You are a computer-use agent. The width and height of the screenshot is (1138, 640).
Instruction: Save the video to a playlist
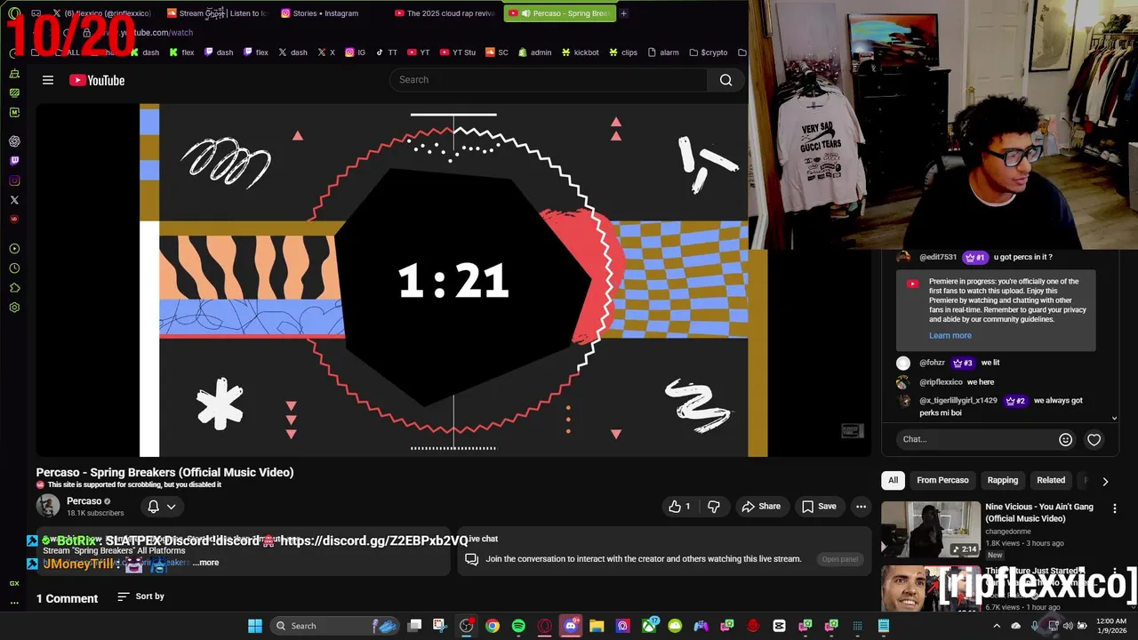coord(819,507)
